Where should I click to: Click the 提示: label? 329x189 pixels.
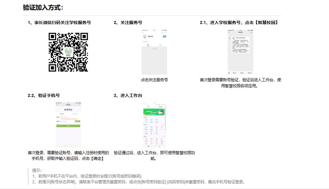pos(37,170)
